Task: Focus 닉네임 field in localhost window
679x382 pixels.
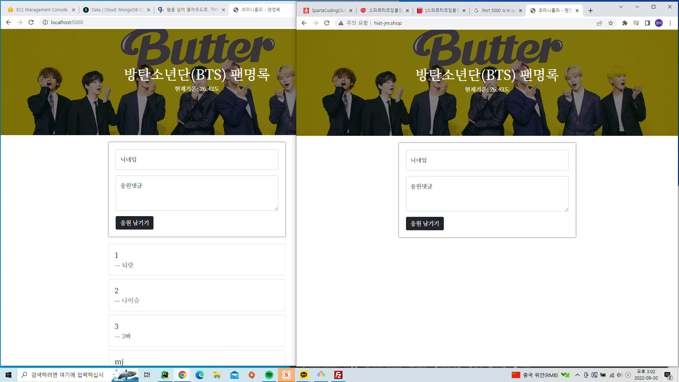Action: coord(197,160)
